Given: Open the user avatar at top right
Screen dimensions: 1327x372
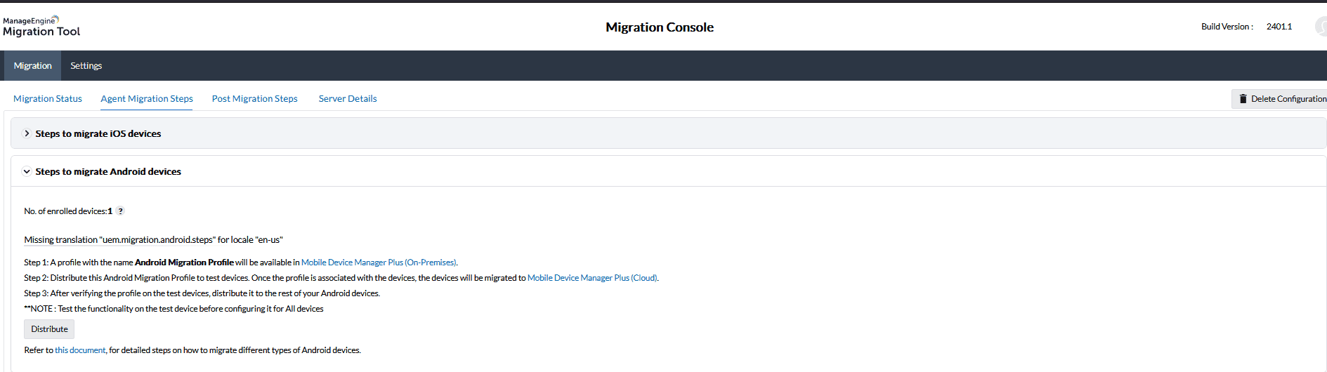Looking at the screenshot, I should tap(1321, 27).
